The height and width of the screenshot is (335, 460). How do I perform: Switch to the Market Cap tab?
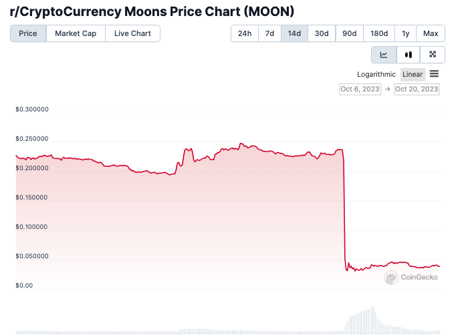point(76,33)
